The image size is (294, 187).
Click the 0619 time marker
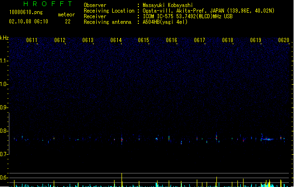pos(256,40)
